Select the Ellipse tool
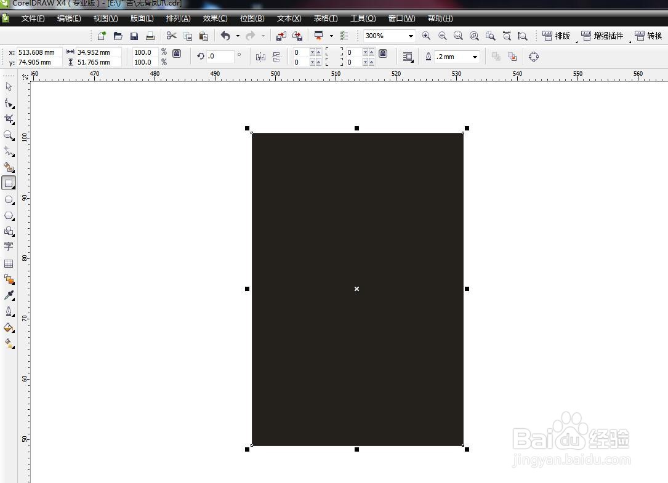 [9, 199]
